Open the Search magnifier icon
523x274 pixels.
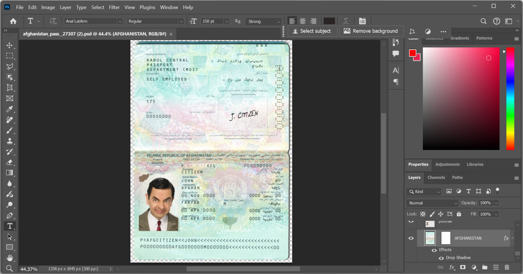[484, 21]
